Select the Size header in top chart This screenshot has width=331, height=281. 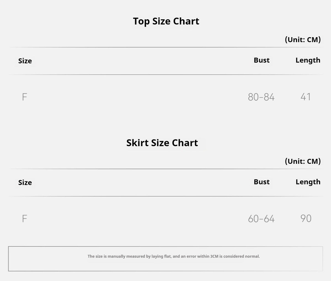click(25, 61)
